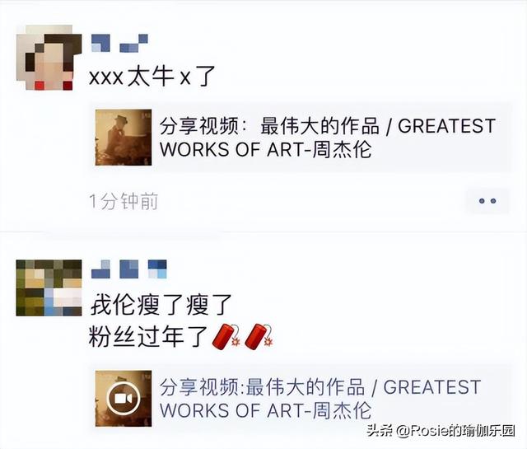This screenshot has height=449, width=527.
Task: Click the second firecracker emoji
Action: click(x=259, y=336)
